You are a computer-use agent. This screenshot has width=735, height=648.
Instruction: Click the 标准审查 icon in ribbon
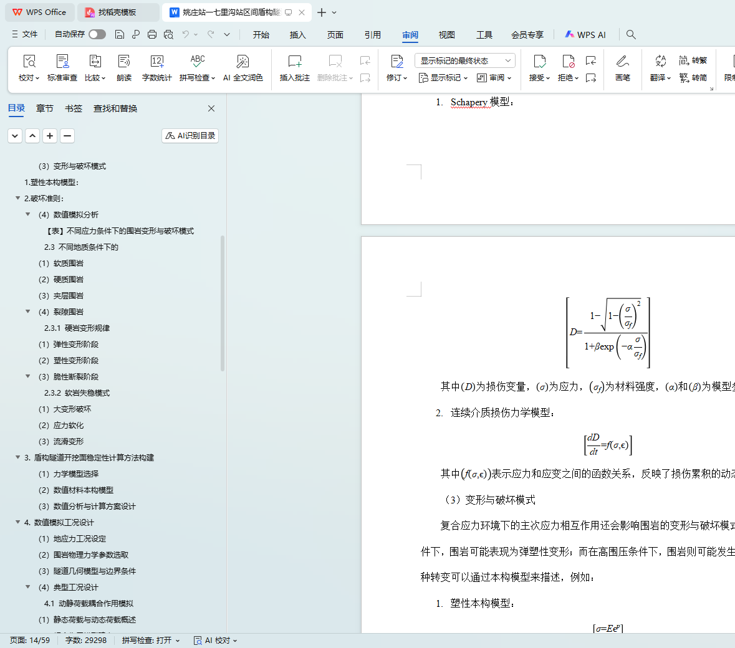(62, 62)
